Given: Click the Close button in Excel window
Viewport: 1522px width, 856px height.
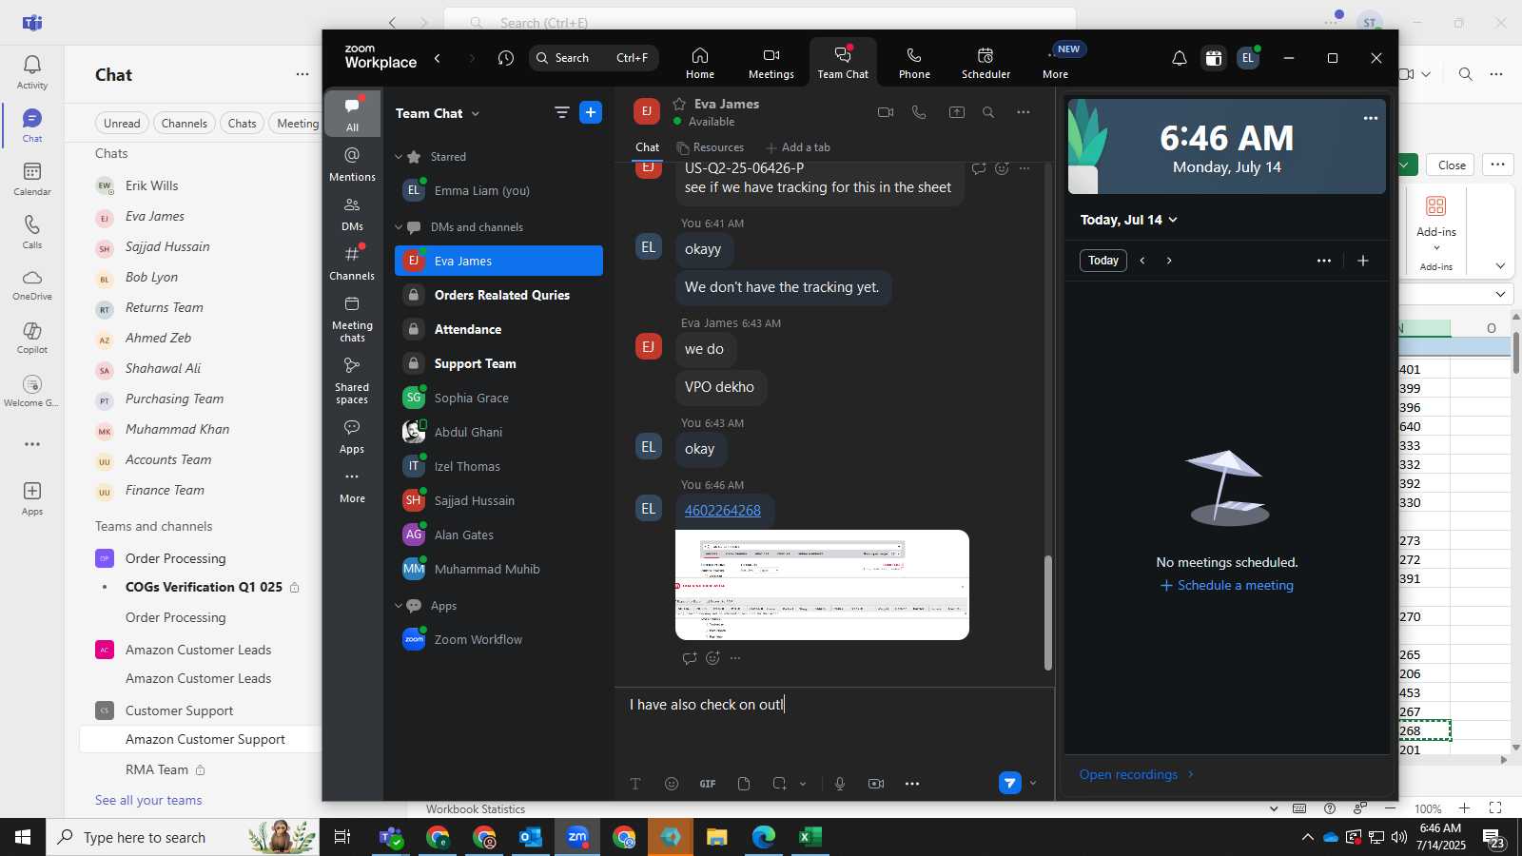Looking at the screenshot, I should click(1452, 165).
